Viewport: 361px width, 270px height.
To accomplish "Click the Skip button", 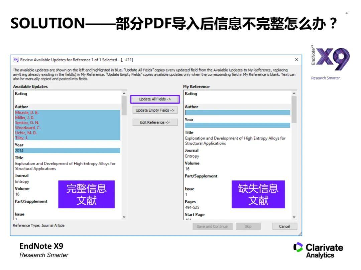I will pos(248,226).
